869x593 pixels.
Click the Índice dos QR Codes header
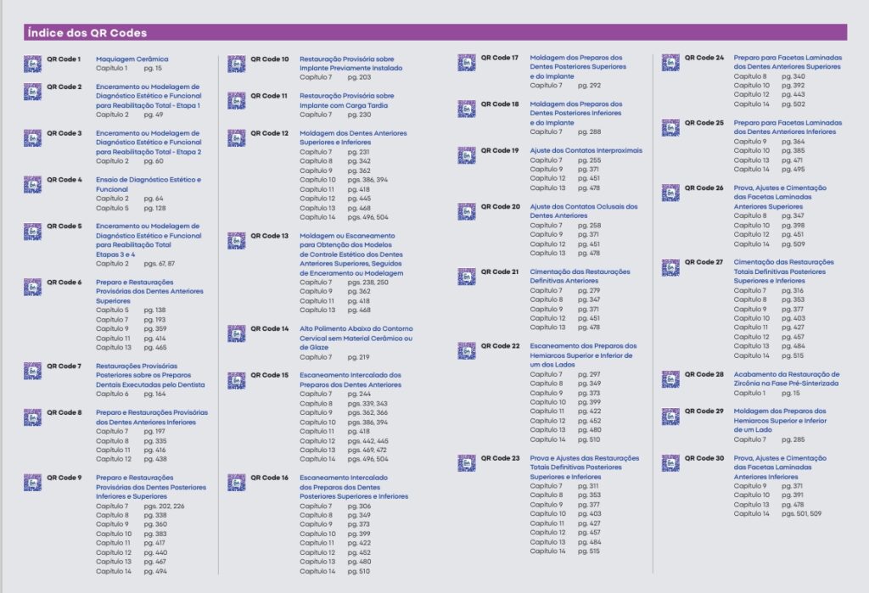coord(87,33)
